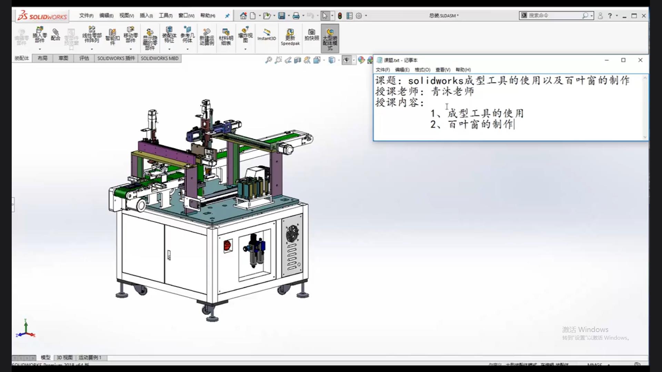The height and width of the screenshot is (372, 662).
Task: Click the 插入零部件 (Insert Components) icon
Action: pos(40,35)
